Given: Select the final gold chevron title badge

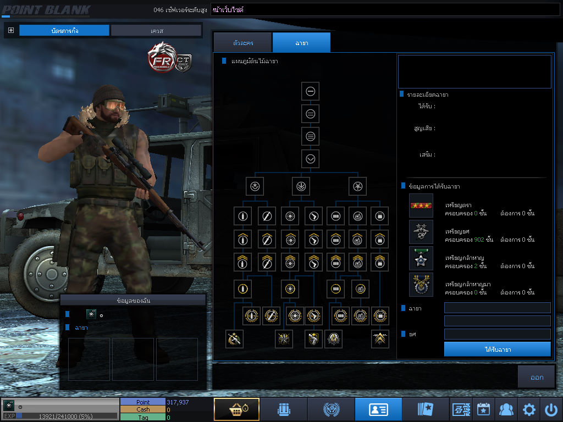Looking at the screenshot, I should [380, 339].
